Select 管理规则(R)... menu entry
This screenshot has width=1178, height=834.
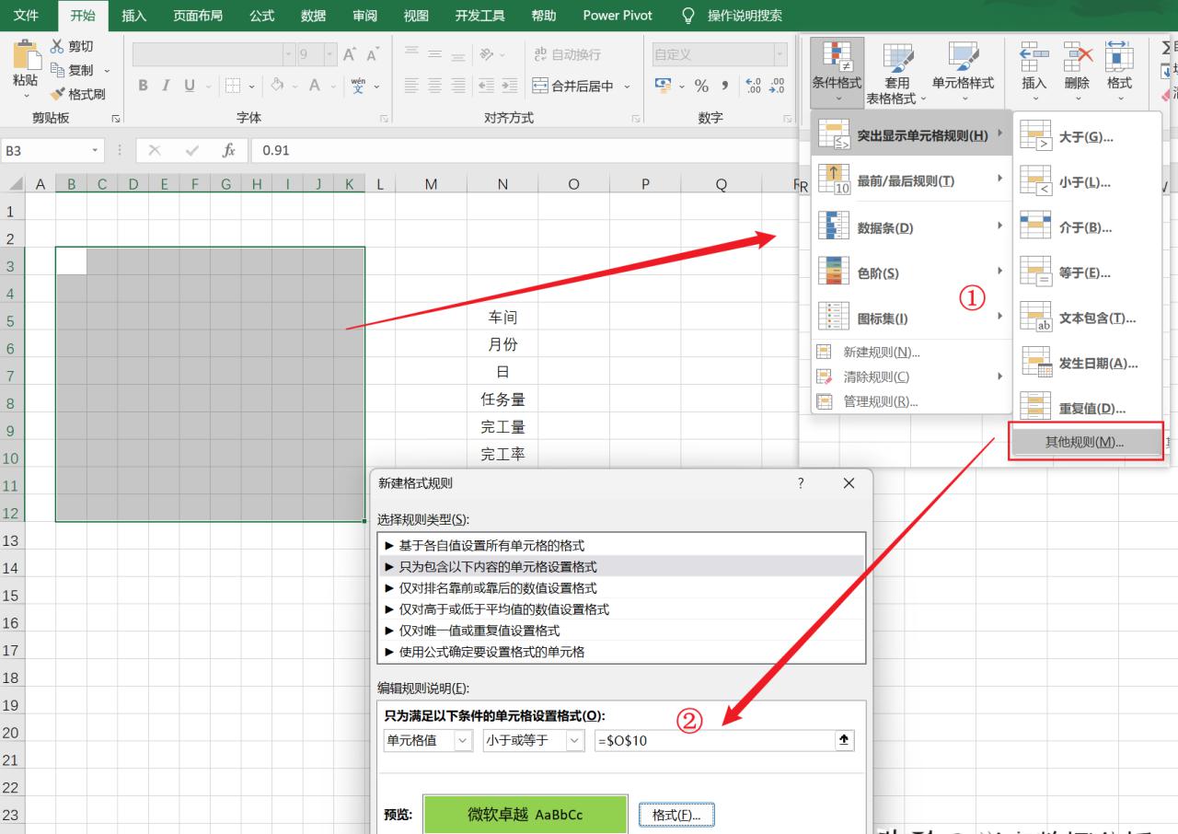[910, 401]
